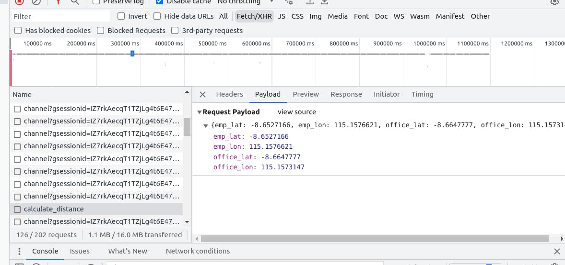
Task: Close the request details pane with X icon
Action: (x=202, y=94)
